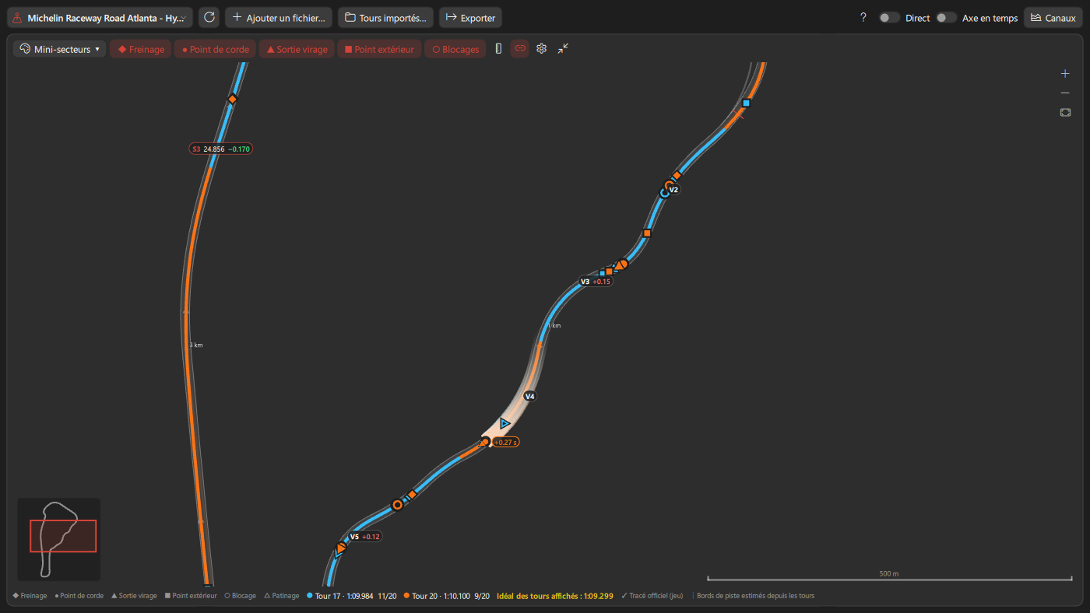
Task: Toggle the link icon in the map toolbar
Action: [520, 48]
